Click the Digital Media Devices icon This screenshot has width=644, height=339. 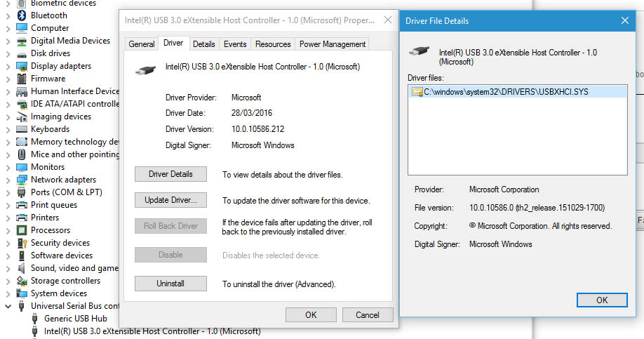21,41
